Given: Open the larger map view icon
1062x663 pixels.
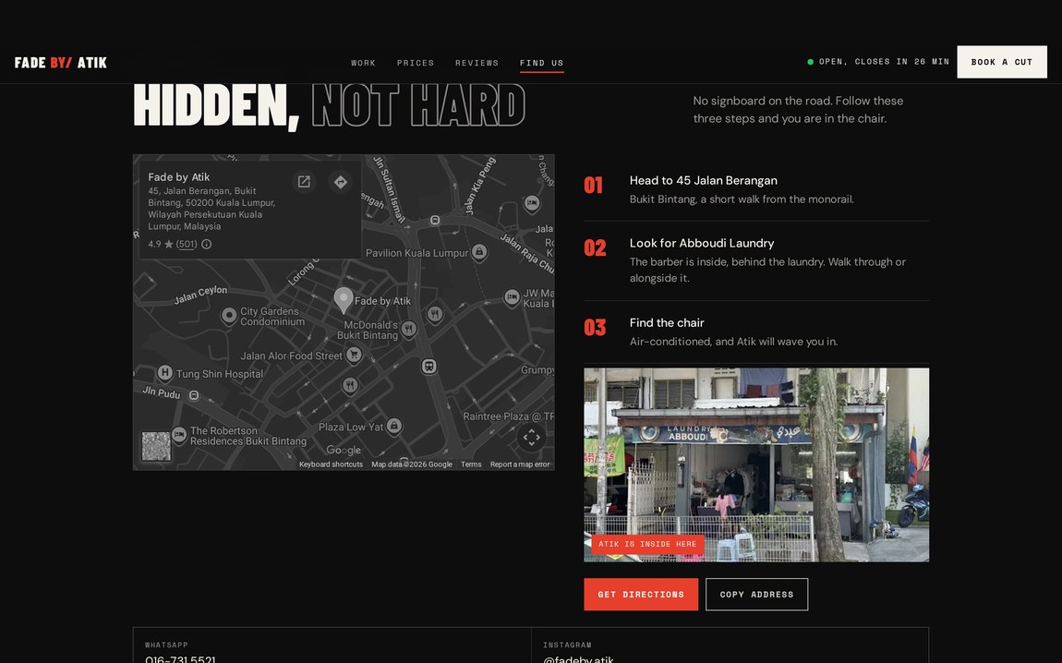Looking at the screenshot, I should click(x=304, y=182).
